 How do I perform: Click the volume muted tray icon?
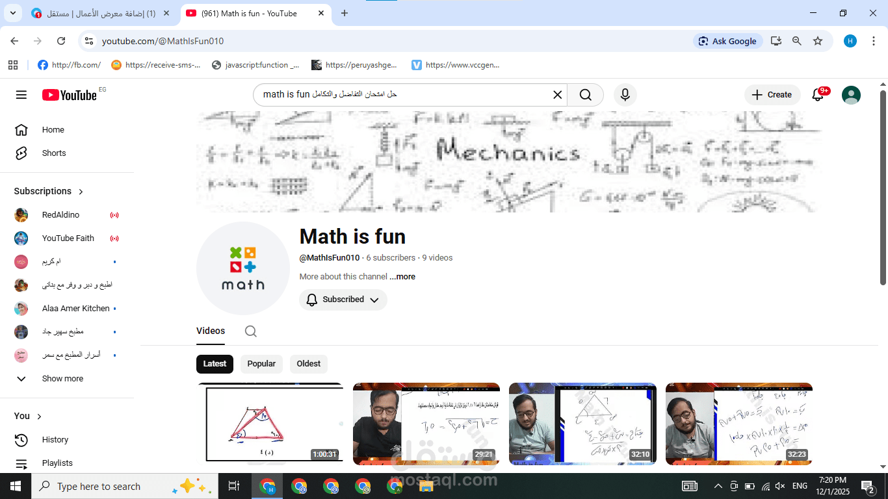tap(780, 486)
